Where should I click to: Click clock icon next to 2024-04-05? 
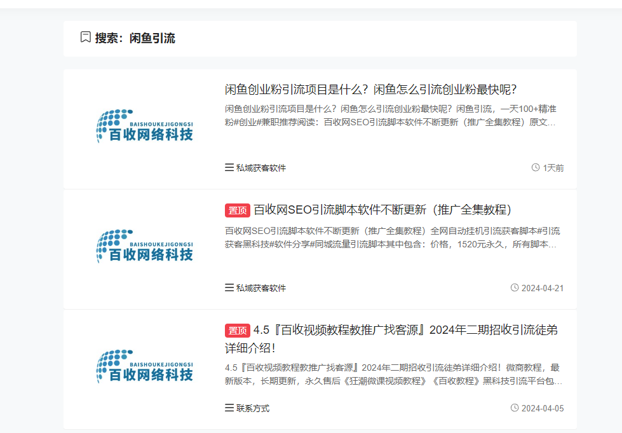click(x=515, y=408)
